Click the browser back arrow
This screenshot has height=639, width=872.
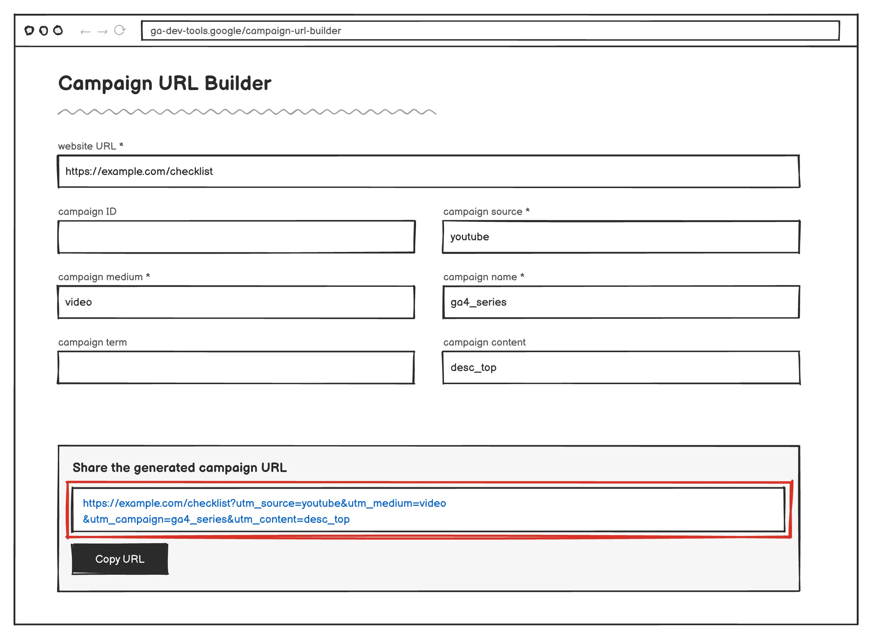click(85, 31)
